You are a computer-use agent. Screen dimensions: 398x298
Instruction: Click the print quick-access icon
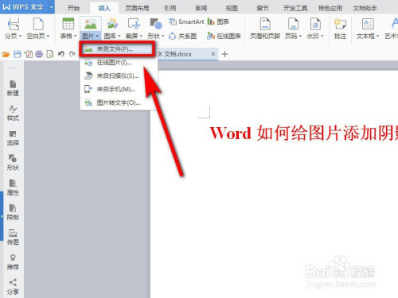[39, 55]
